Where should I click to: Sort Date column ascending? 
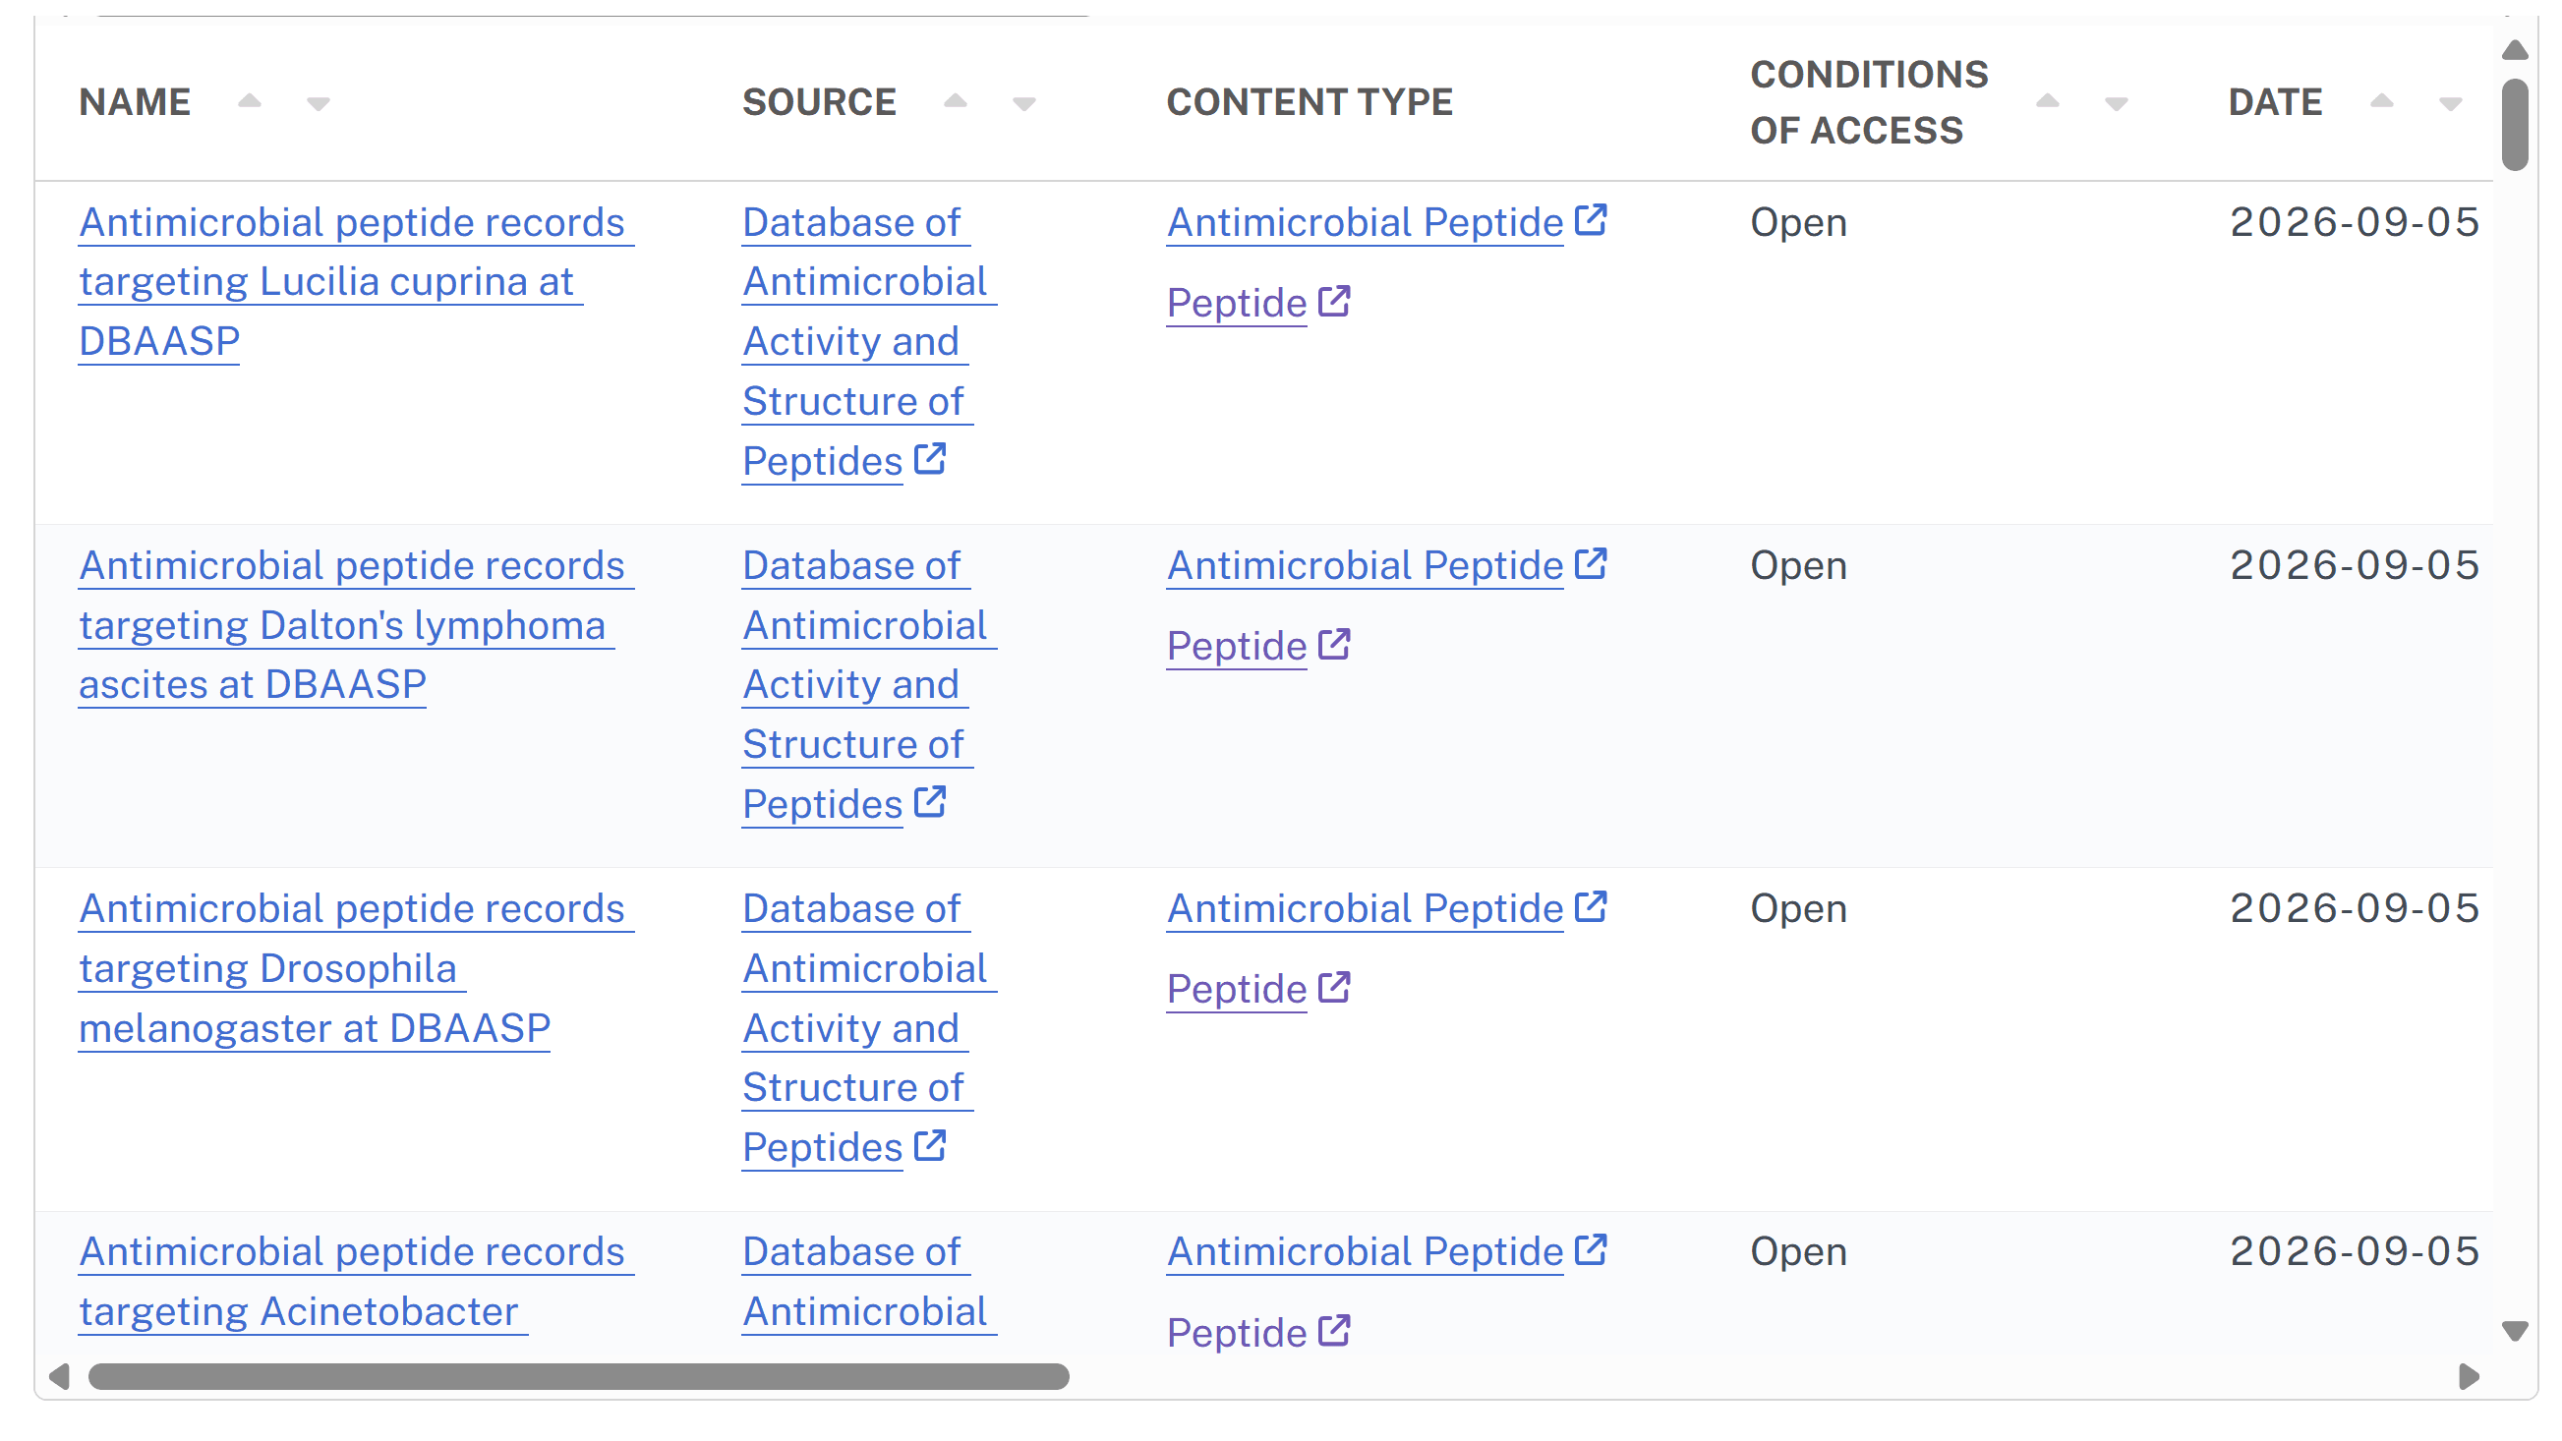(2382, 100)
